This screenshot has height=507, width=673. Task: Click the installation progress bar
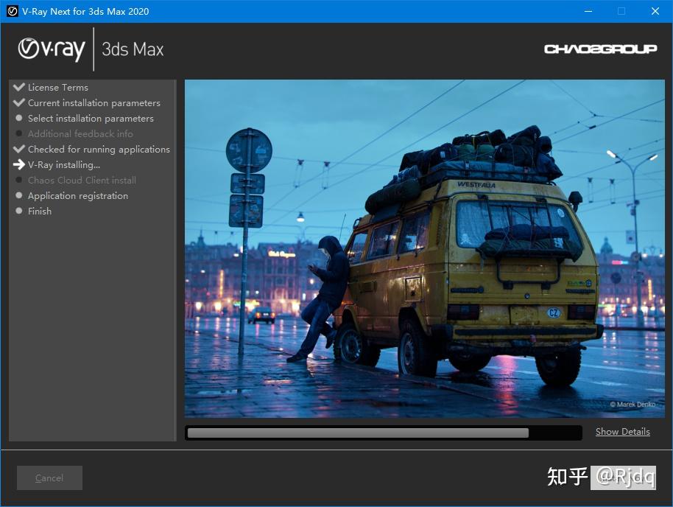pyautogui.click(x=383, y=431)
